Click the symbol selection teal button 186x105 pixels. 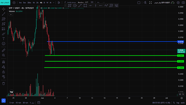click(5, 2)
